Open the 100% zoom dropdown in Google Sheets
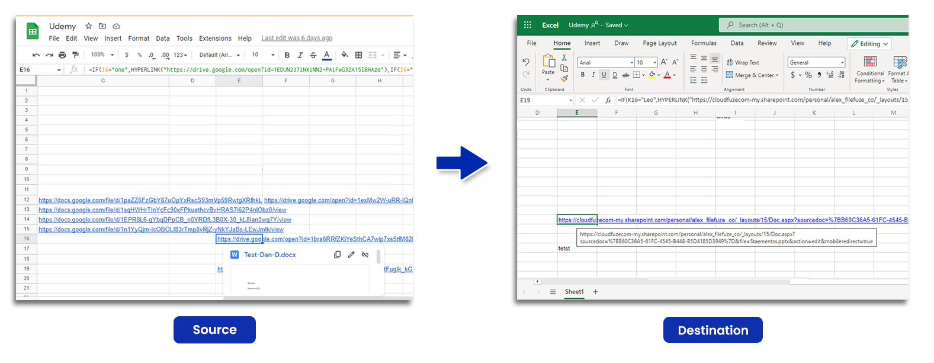 click(102, 55)
